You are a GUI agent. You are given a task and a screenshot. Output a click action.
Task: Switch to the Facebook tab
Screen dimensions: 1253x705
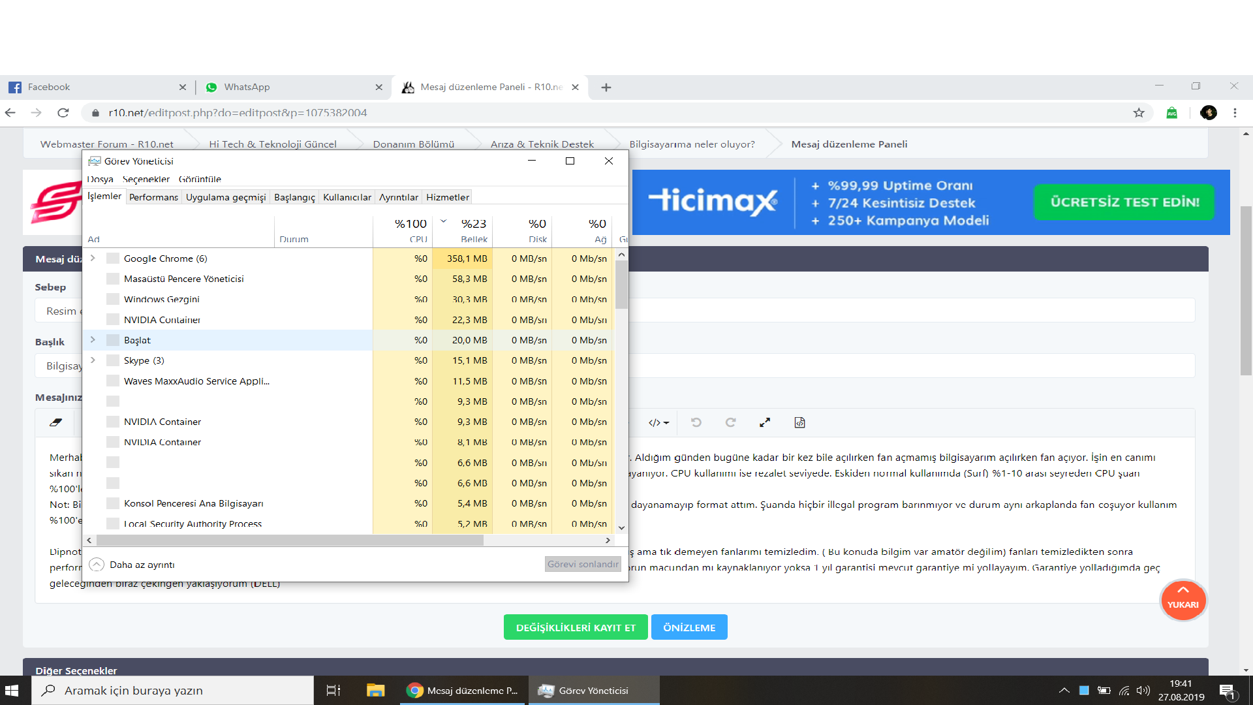coord(98,87)
